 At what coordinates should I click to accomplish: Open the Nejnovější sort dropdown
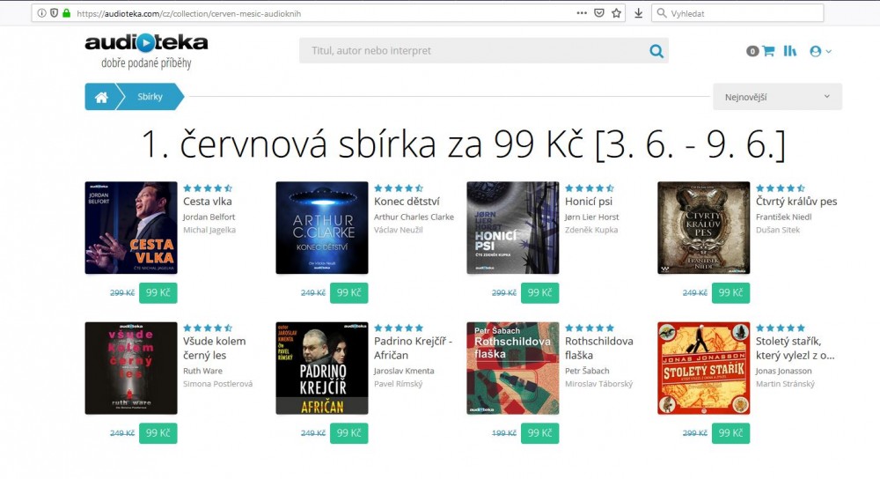777,97
